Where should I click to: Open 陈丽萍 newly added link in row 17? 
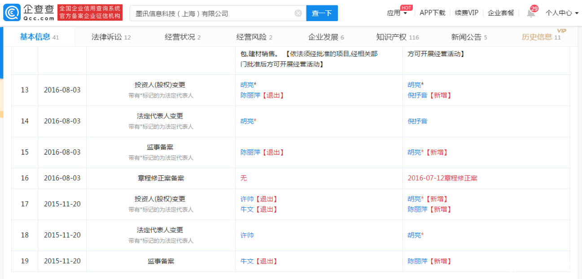pyautogui.click(x=417, y=209)
